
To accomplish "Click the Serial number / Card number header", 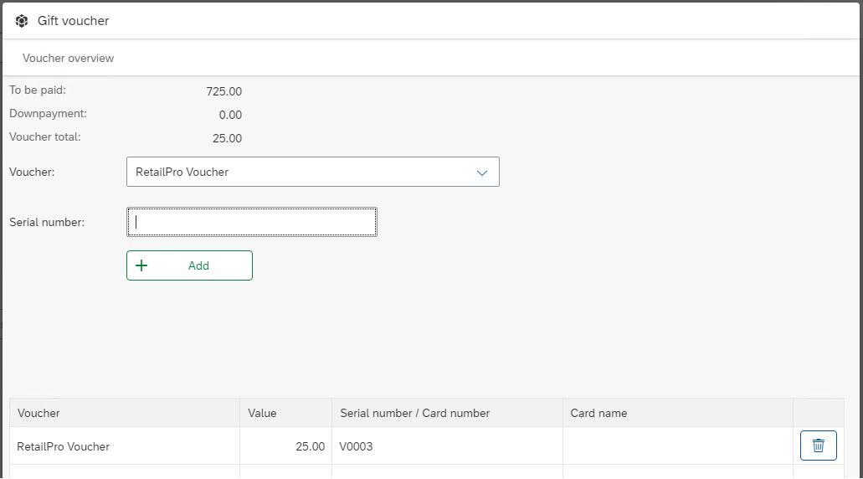I will point(414,413).
